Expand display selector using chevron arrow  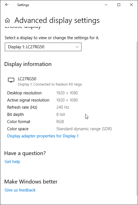77,47
